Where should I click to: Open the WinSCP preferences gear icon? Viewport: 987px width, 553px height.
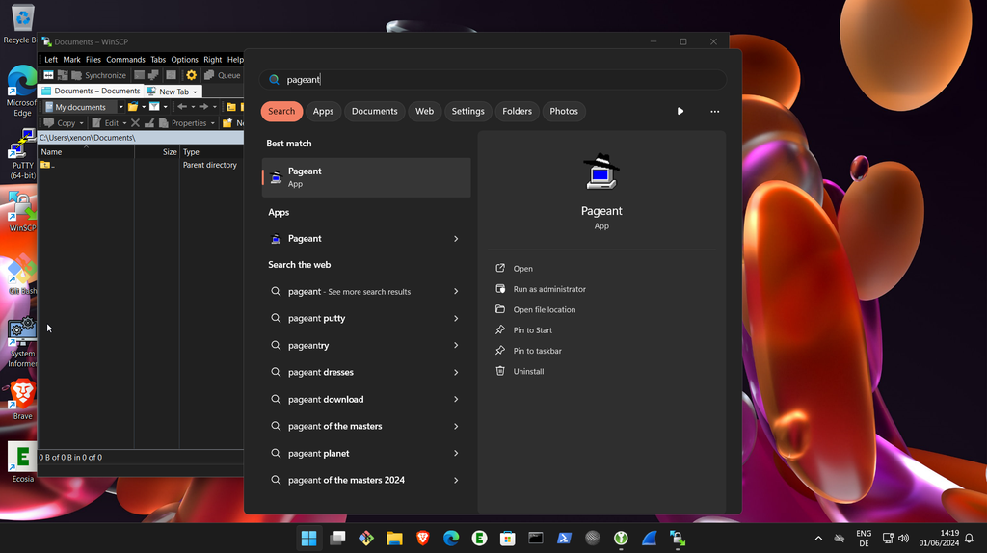click(191, 75)
